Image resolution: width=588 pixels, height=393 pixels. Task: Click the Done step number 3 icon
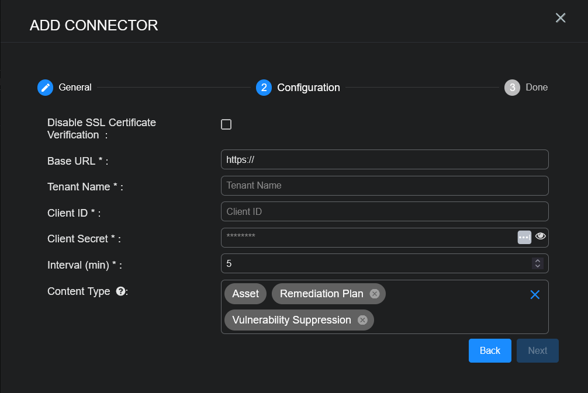pos(512,88)
